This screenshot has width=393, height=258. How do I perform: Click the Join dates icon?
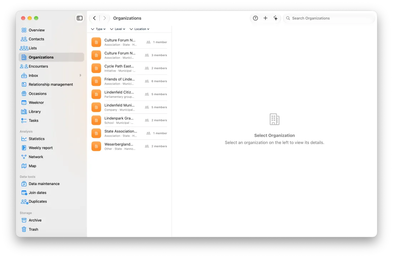pyautogui.click(x=24, y=193)
